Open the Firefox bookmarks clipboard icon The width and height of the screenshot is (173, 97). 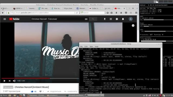click(112, 13)
